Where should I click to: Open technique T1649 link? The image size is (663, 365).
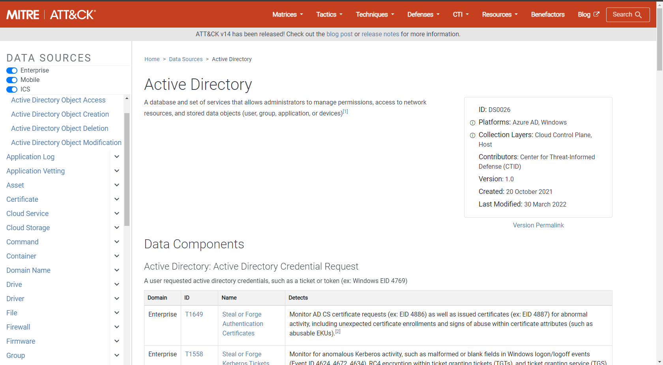click(194, 314)
